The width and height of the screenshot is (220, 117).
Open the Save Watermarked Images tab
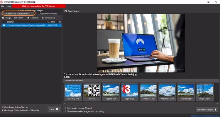pyautogui.click(x=31, y=11)
